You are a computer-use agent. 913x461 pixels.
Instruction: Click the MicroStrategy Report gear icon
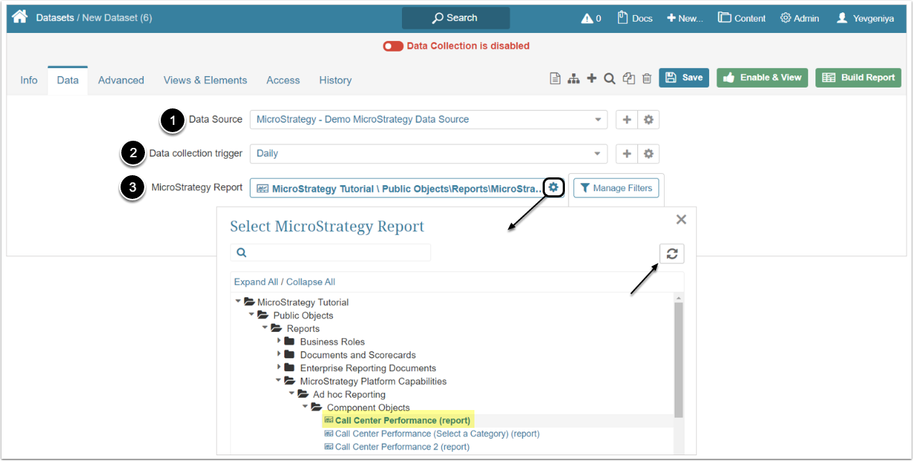(x=553, y=188)
